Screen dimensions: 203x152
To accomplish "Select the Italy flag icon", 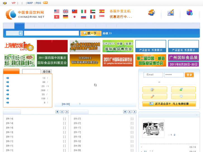I will tap(83, 11).
